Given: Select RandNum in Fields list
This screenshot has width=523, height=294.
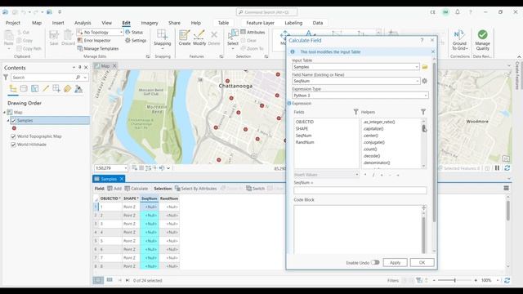Looking at the screenshot, I should click(x=305, y=142).
